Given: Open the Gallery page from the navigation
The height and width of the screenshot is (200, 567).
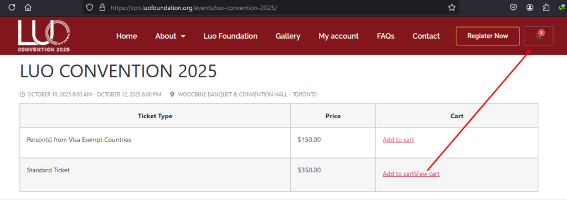Looking at the screenshot, I should click(288, 36).
